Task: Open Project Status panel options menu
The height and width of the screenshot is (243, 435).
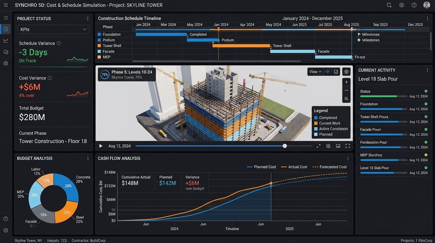Action: [x=88, y=19]
